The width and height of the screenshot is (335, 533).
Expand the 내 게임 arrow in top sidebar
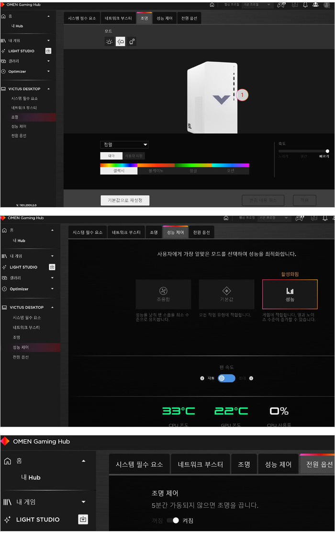49,41
